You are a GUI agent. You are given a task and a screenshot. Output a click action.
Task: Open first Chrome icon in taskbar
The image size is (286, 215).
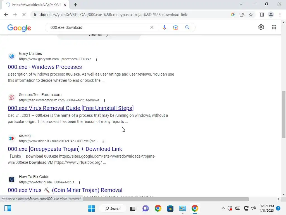(158, 208)
